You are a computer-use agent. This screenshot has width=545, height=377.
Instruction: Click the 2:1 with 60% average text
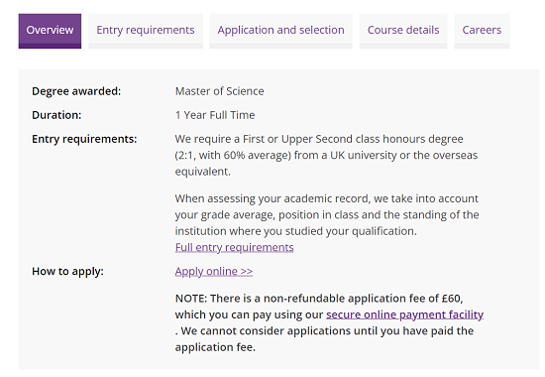point(233,155)
